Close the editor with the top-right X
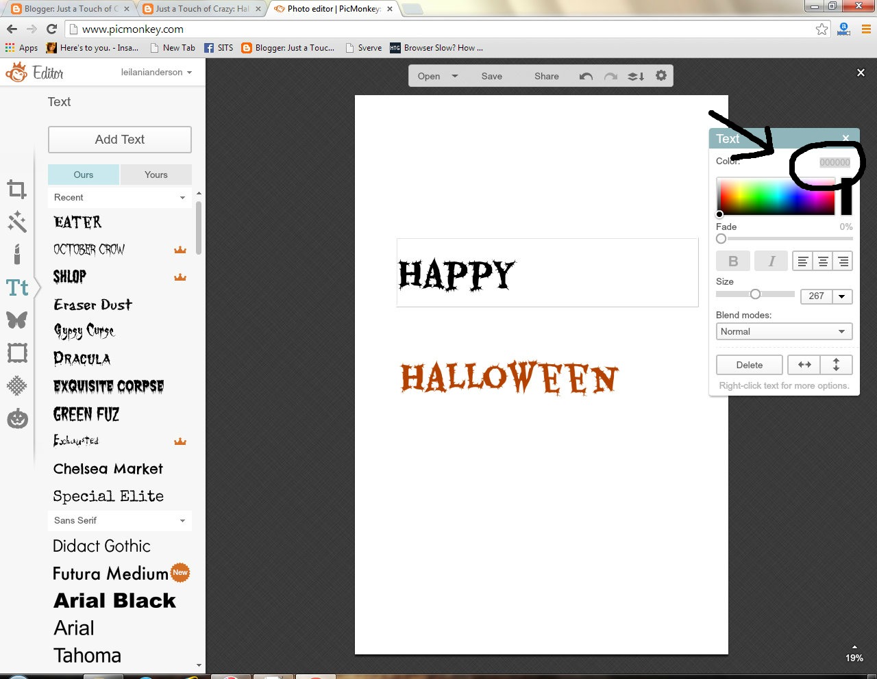 (861, 73)
